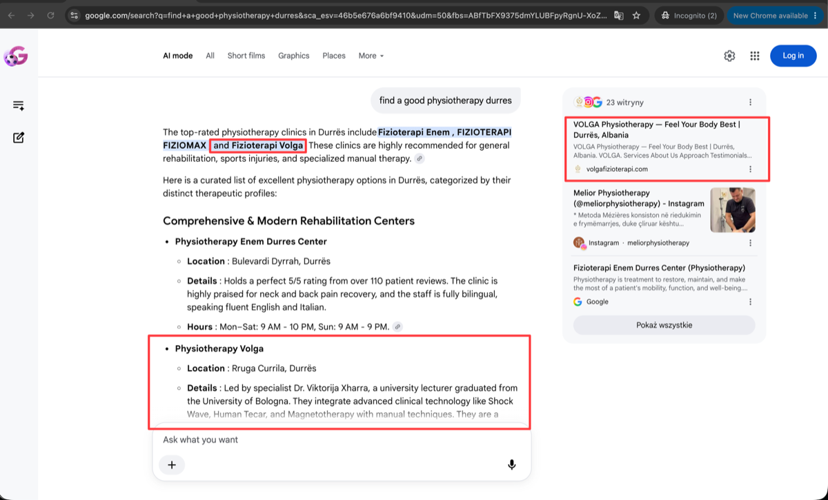Image resolution: width=828 pixels, height=500 pixels.
Task: Click Pokaż wszystkie button
Action: [x=664, y=325]
